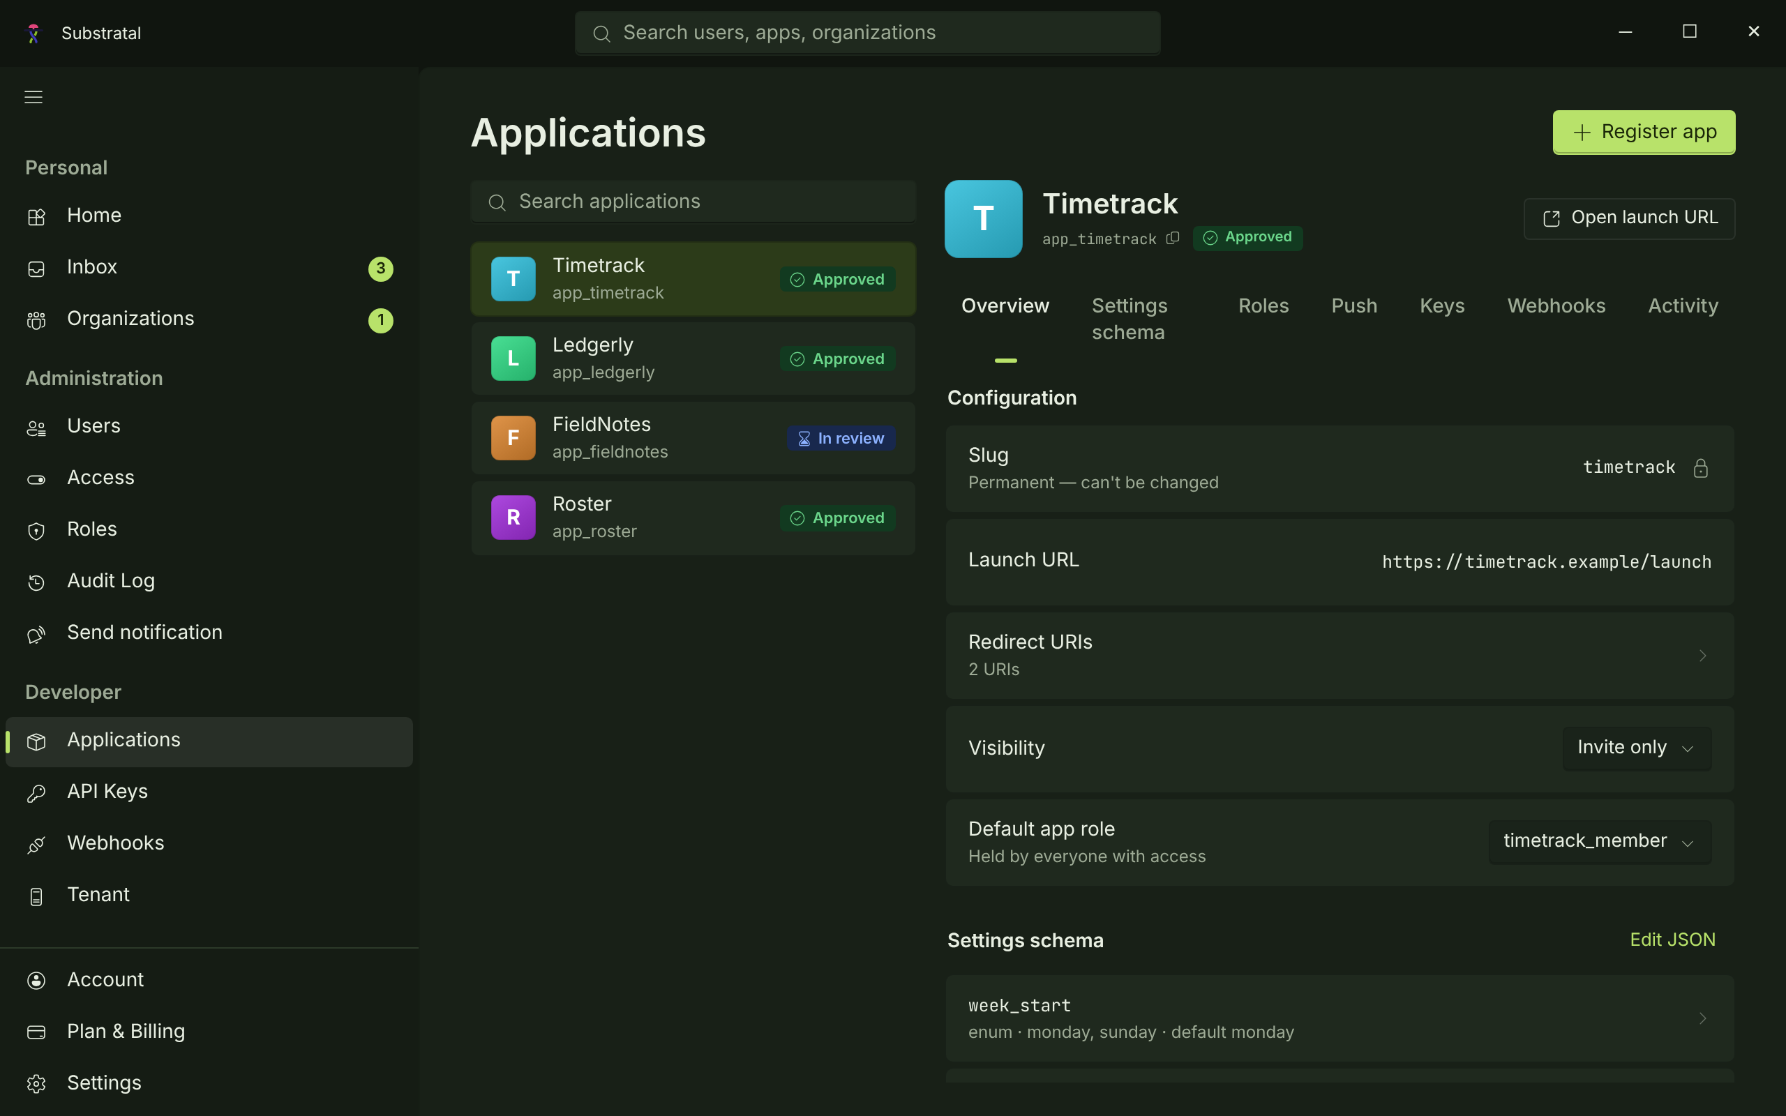The height and width of the screenshot is (1116, 1786).
Task: Click the API Keys key icon
Action: click(x=36, y=793)
